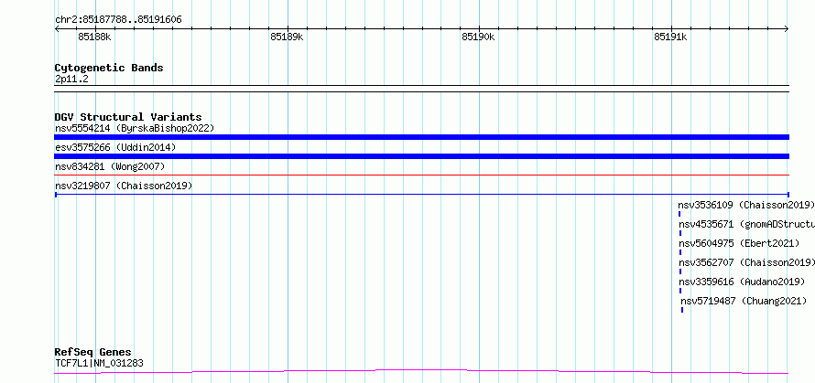Click the chr2:85187788..85191606 region label
The width and height of the screenshot is (815, 383).
point(118,20)
